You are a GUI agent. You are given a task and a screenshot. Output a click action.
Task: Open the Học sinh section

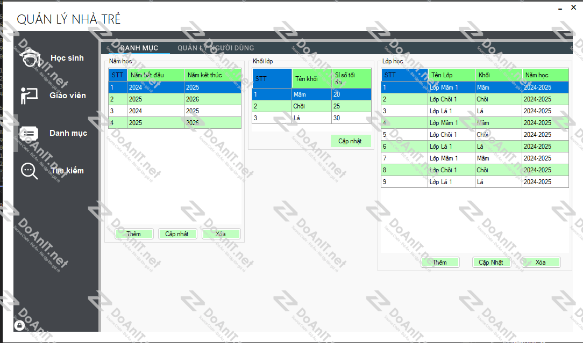(67, 58)
